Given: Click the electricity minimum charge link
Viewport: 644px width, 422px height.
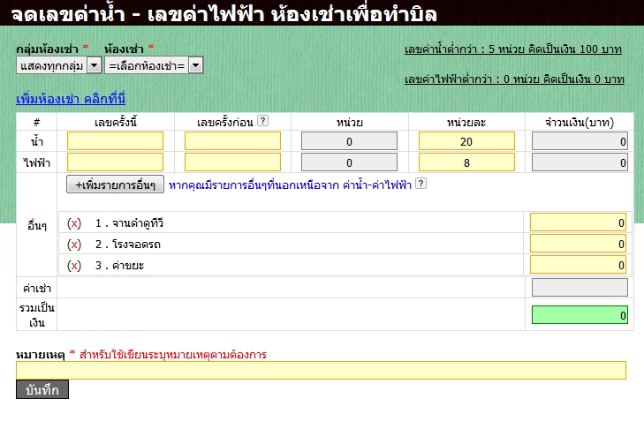Looking at the screenshot, I should [514, 79].
